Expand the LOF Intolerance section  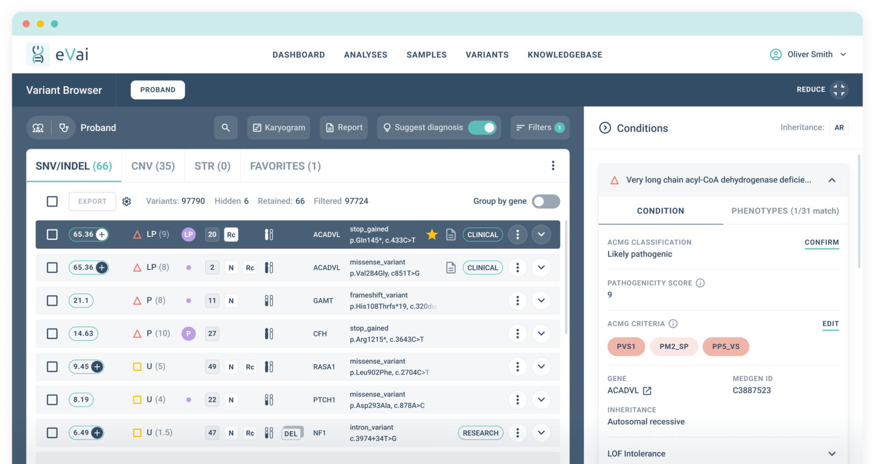tap(832, 454)
